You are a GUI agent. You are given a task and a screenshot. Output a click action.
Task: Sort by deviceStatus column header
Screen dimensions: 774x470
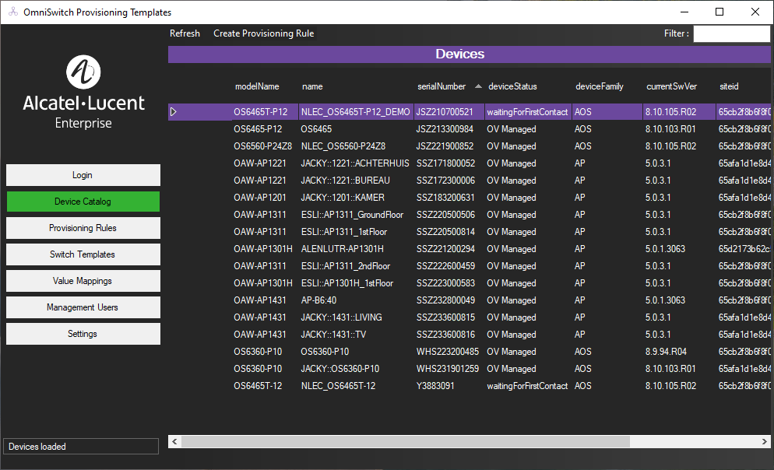(x=512, y=86)
